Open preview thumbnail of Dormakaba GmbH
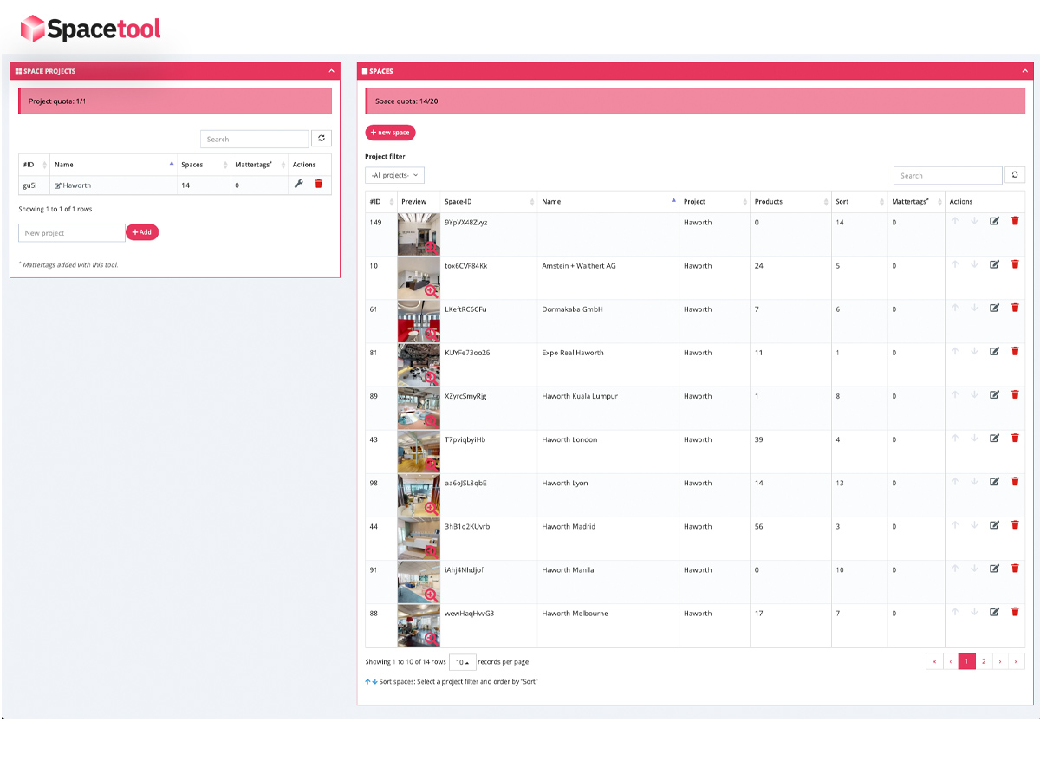The height and width of the screenshot is (780, 1040). (419, 322)
